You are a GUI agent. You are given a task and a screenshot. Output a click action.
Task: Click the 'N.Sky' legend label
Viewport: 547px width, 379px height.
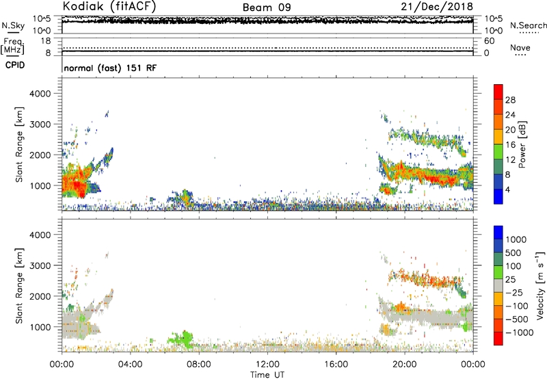pyautogui.click(x=13, y=25)
